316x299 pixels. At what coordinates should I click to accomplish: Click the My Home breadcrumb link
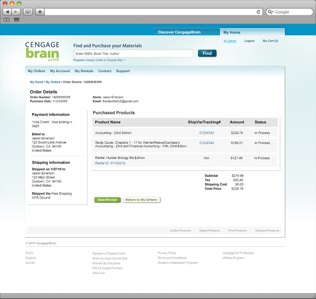[x=37, y=82]
